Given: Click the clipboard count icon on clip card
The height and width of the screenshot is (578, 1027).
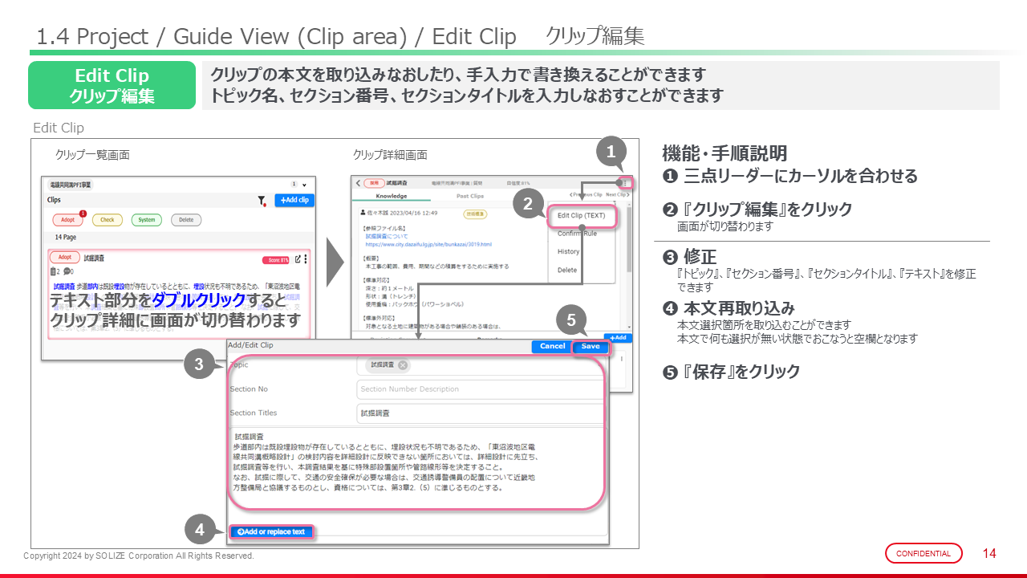Looking at the screenshot, I should coord(53,272).
